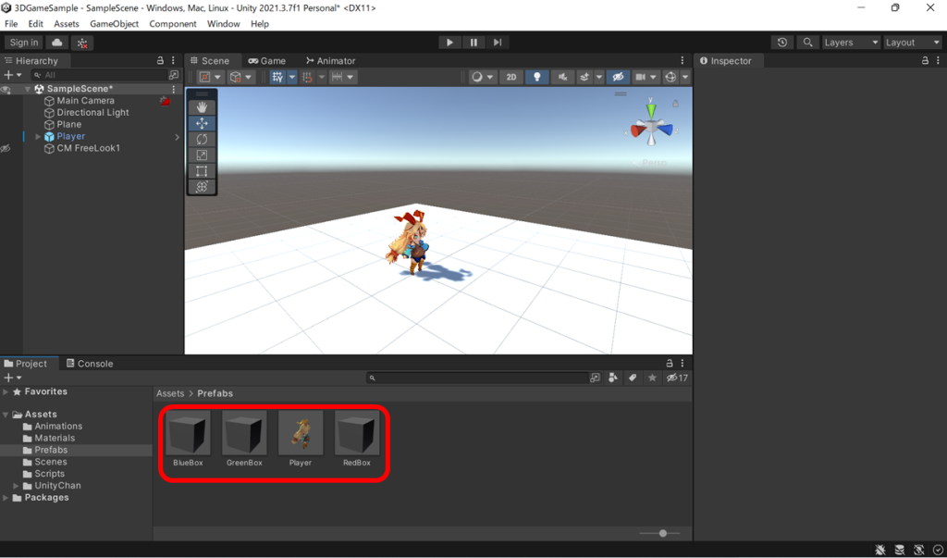Click the Sign in button
This screenshot has width=947, height=558.
point(23,42)
